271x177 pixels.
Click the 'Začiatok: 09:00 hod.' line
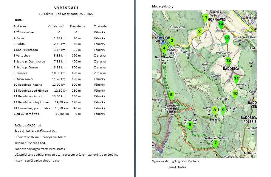[x=28, y=126]
